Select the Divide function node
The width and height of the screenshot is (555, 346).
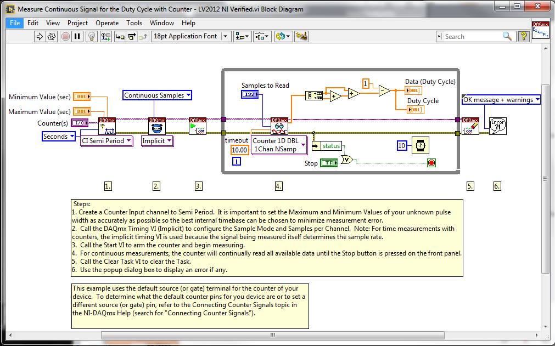click(x=354, y=93)
